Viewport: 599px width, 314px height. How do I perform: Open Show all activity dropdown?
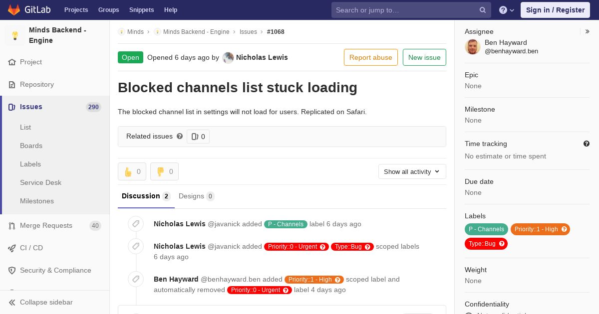click(x=412, y=171)
